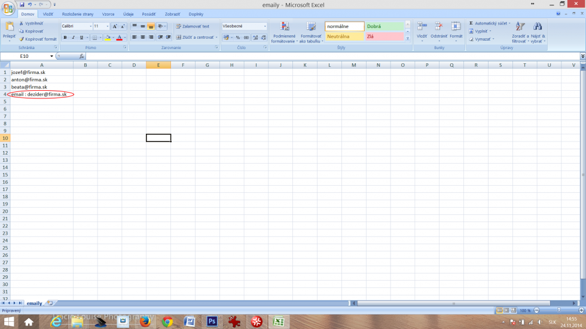Select the Neutrálna cell style

(x=344, y=36)
